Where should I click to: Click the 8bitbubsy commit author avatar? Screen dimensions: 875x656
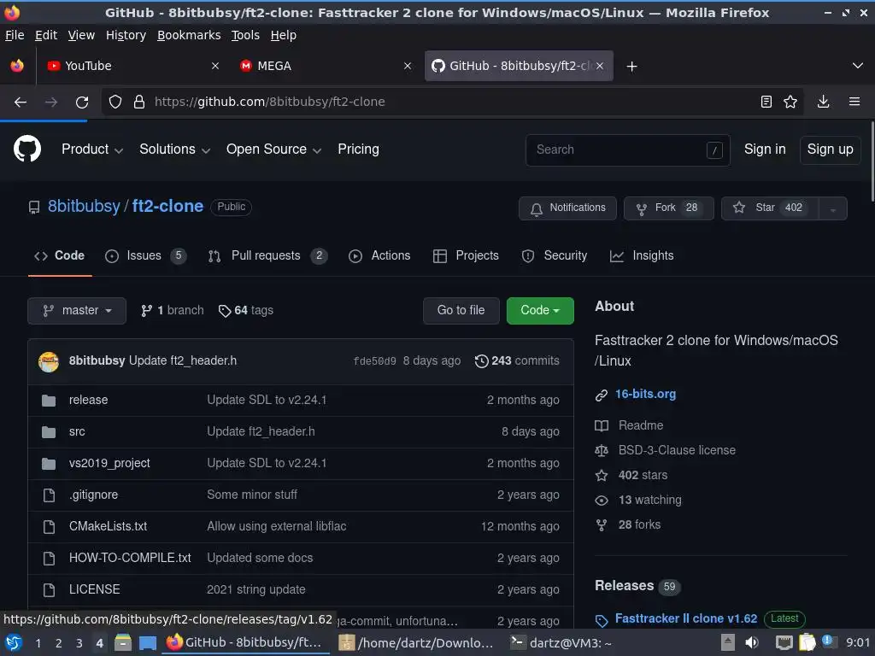[x=49, y=361]
